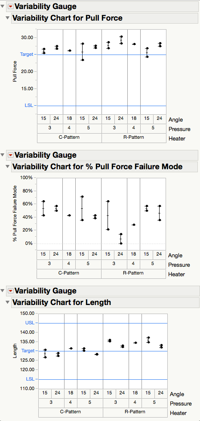The height and width of the screenshot is (421, 200).
Task: Open red triangle menu of second Variability Gauge
Action: tap(11, 155)
